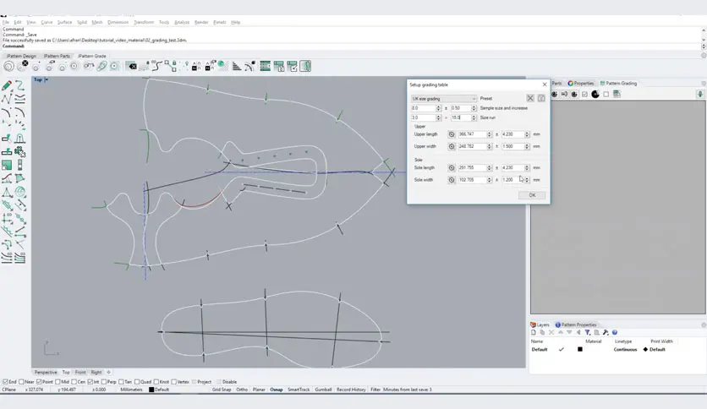Screen dimensions: 707x409
Task: Enable the Near osnap checkbox
Action: click(x=21, y=381)
